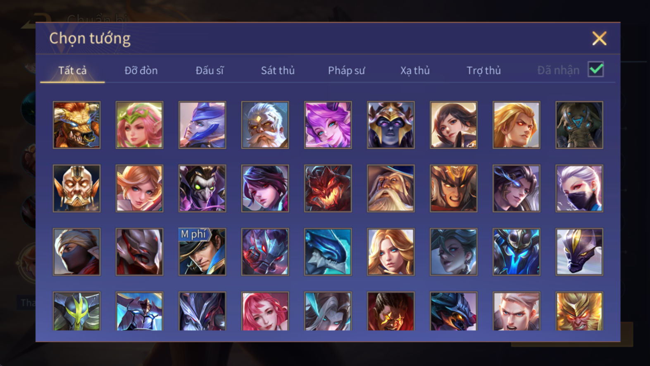Close the Chọn tướng dialog

click(599, 38)
